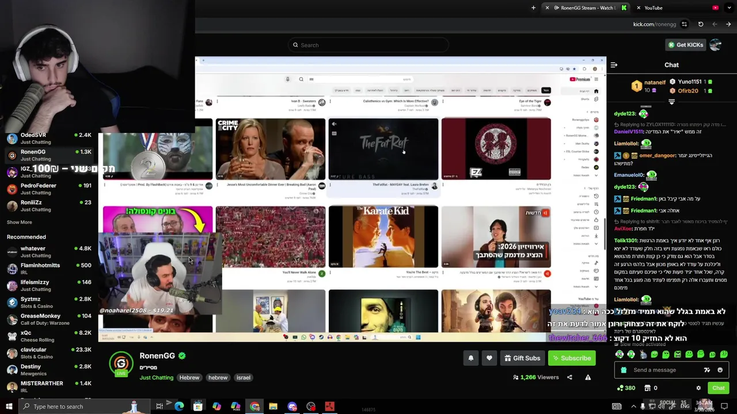
Task: Open a new browser tab
Action: tap(533, 8)
